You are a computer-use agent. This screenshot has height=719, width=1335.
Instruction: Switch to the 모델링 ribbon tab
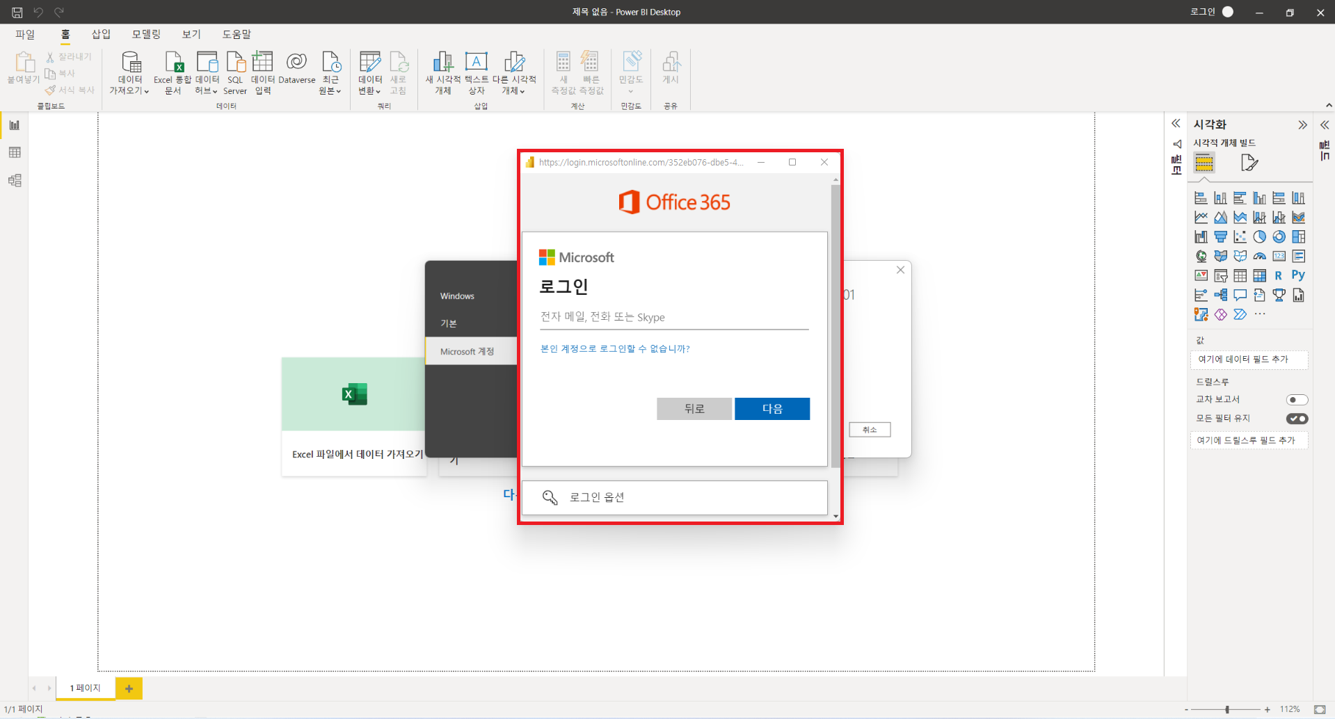click(x=146, y=34)
